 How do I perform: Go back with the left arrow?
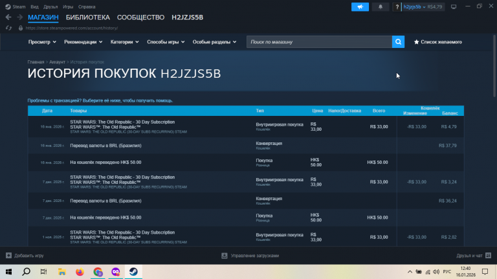(x=8, y=17)
